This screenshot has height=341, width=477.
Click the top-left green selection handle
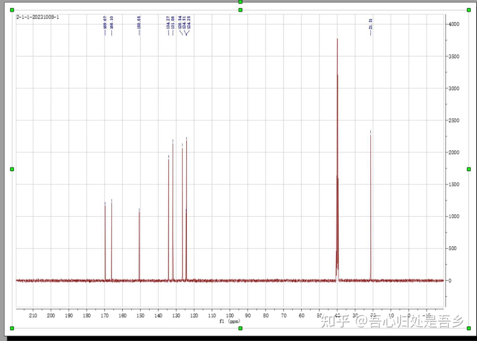click(x=12, y=10)
